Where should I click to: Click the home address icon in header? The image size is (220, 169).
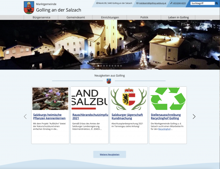[x=97, y=3]
